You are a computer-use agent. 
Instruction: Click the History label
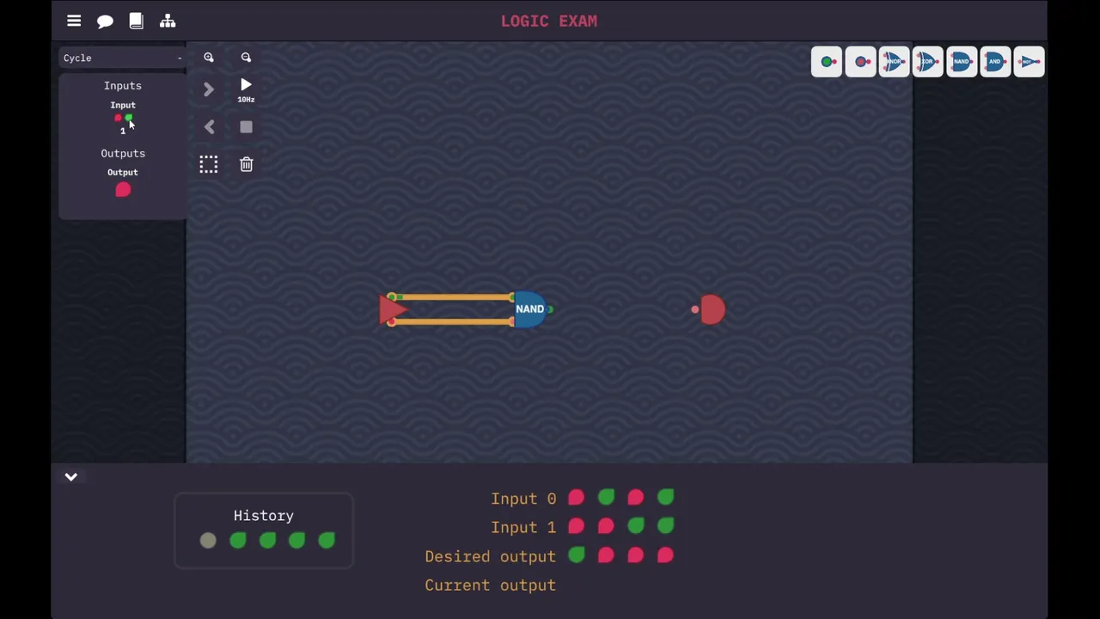(264, 516)
